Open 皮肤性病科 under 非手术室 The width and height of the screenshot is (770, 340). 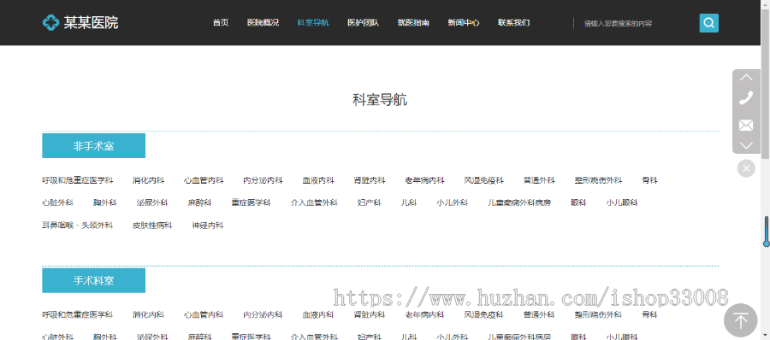click(x=152, y=226)
